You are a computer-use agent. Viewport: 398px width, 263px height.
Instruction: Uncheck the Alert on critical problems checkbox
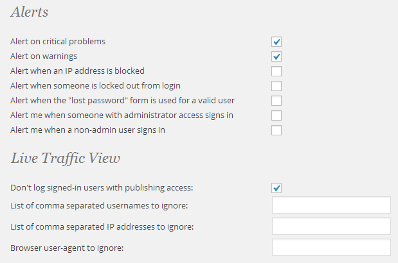pos(276,42)
